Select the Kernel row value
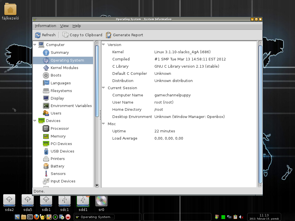Image resolution: width=295 pixels, height=221 pixels. click(182, 52)
